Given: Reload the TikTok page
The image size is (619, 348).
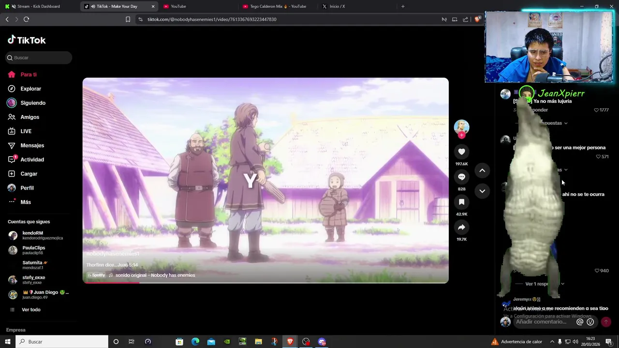Looking at the screenshot, I should (26, 19).
